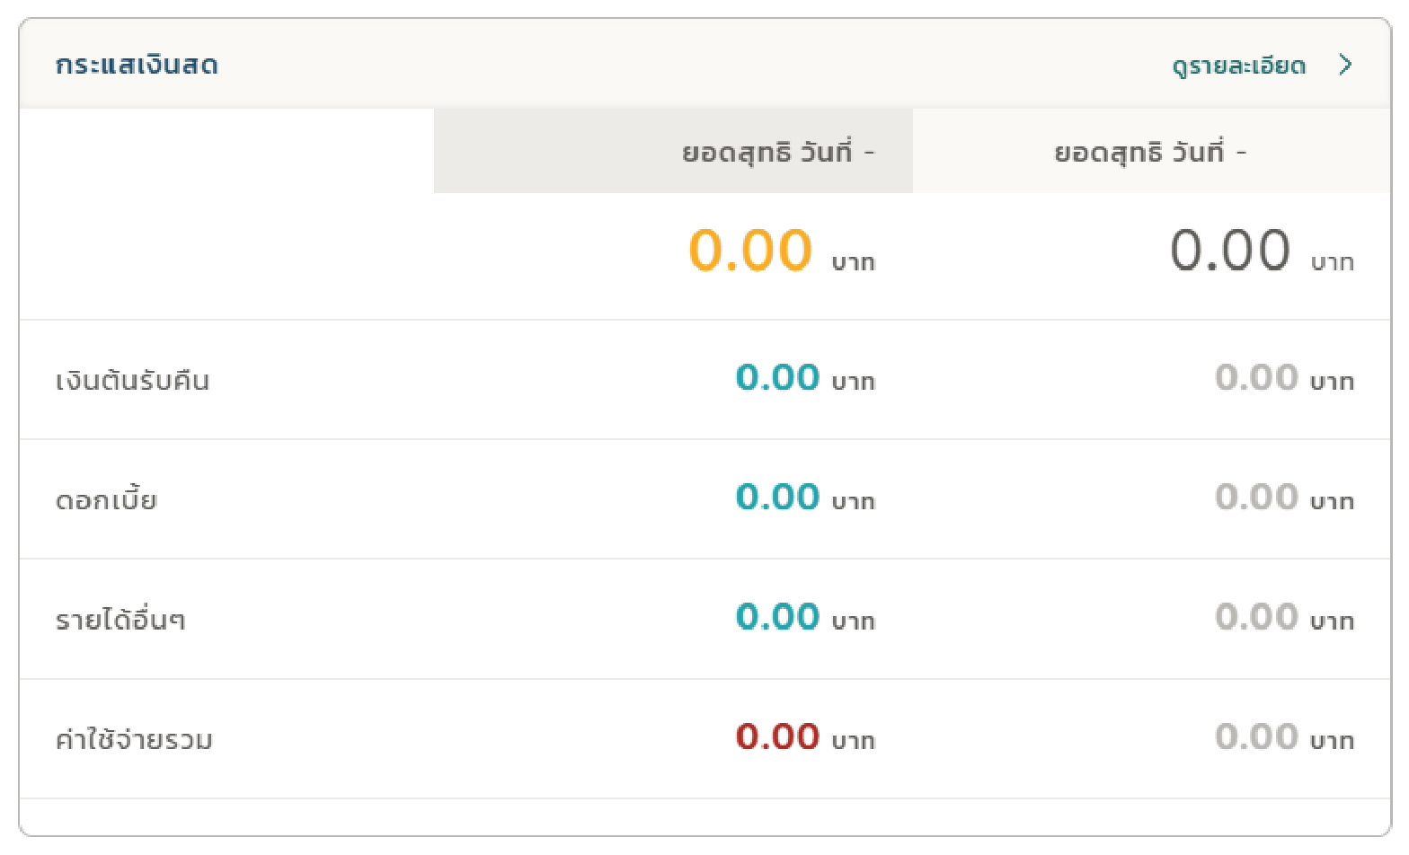Select the second ยอดสุทธิ วันที่ column tab
Screen dimensions: 1409x855
(x=1151, y=151)
